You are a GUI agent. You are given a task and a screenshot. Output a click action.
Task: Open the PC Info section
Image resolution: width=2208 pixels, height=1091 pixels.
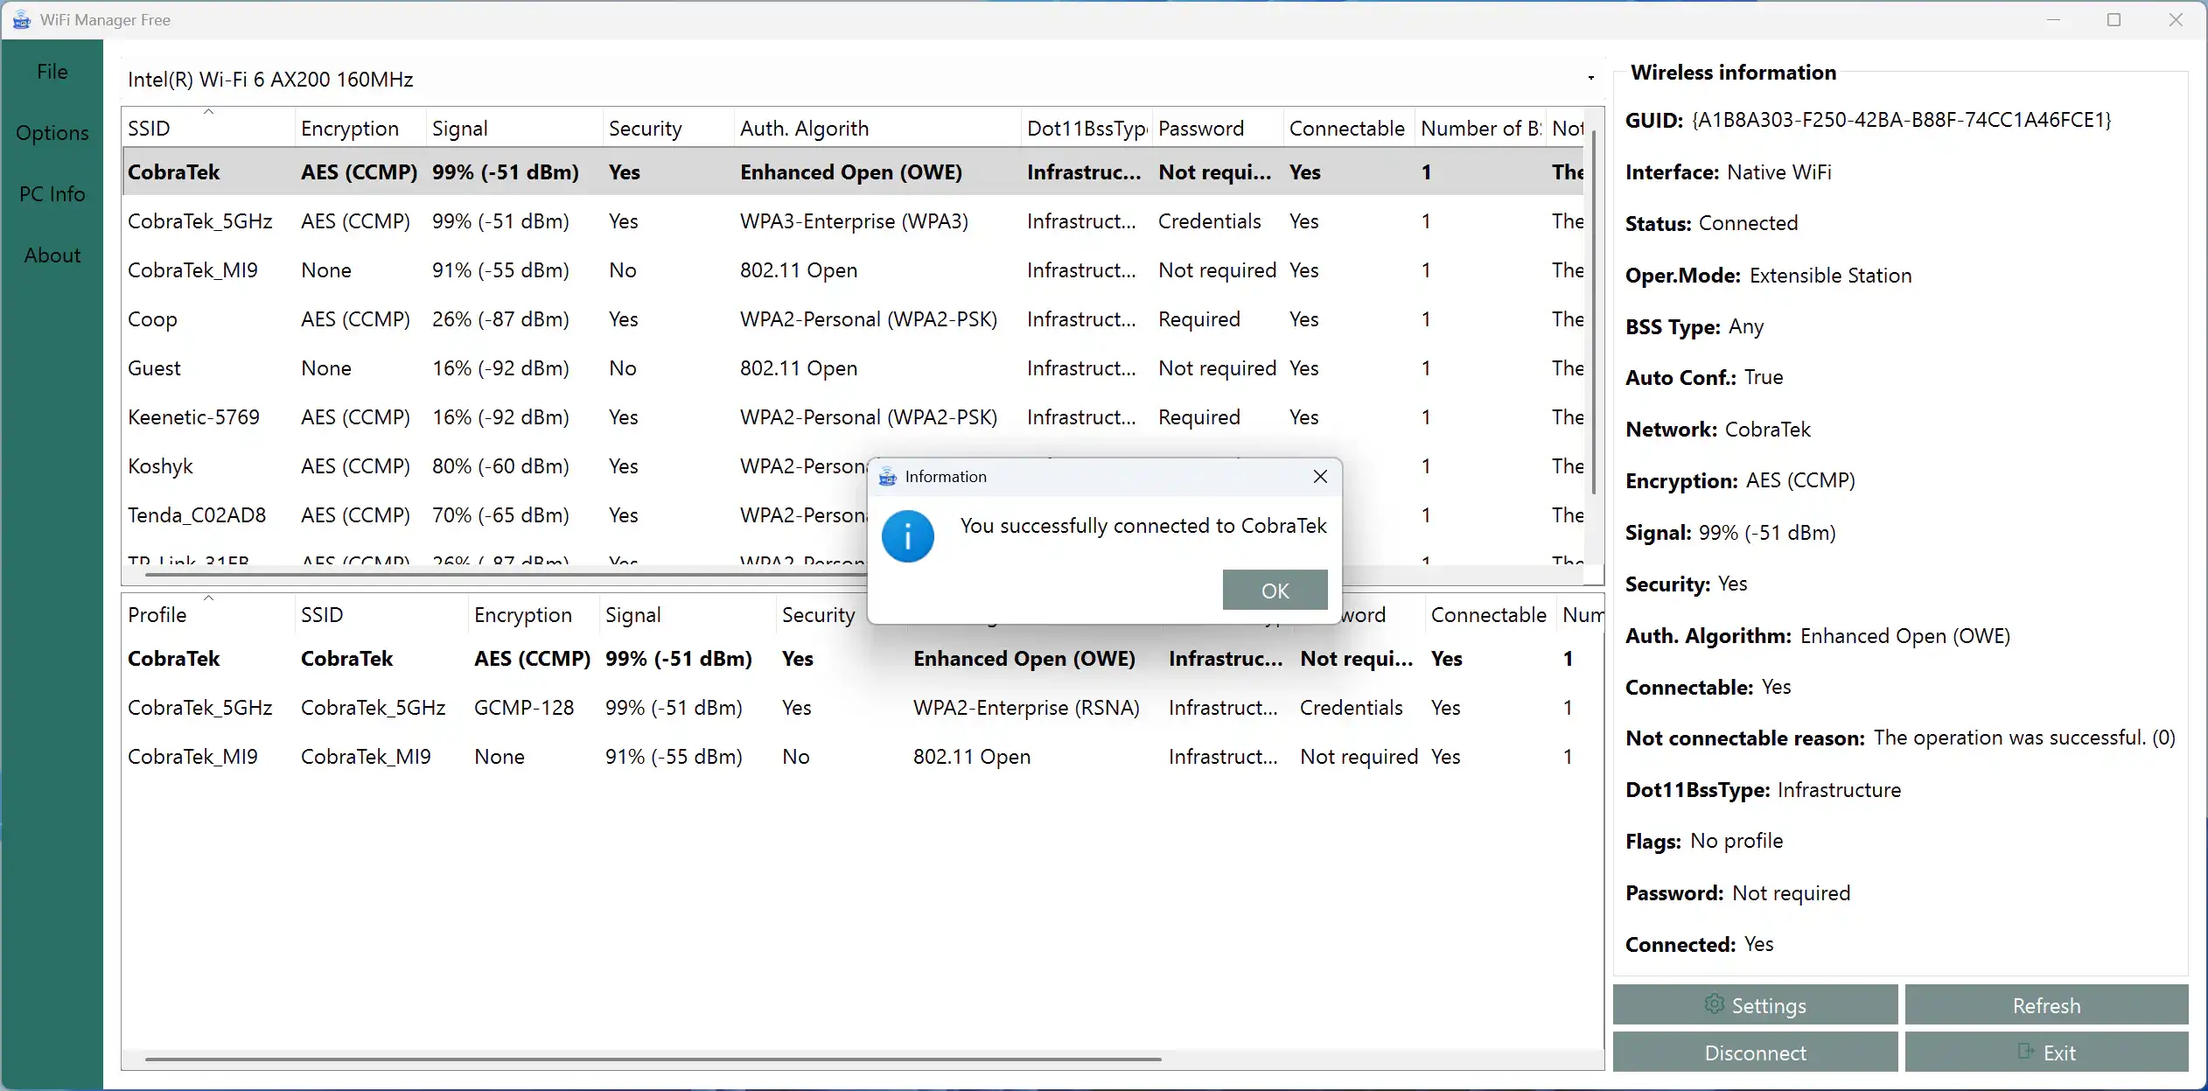point(52,194)
